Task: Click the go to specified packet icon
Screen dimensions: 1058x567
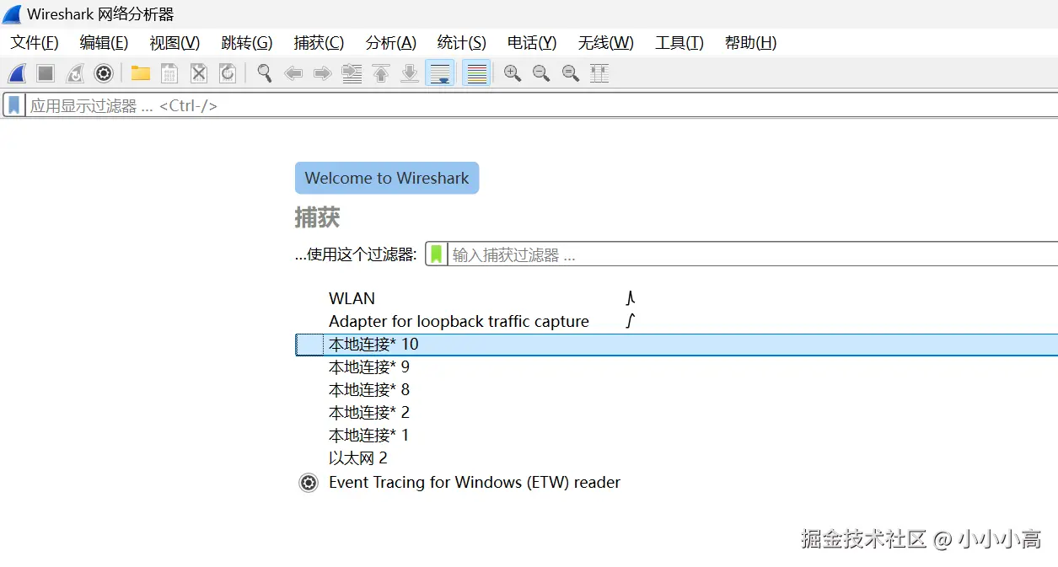Action: click(352, 74)
